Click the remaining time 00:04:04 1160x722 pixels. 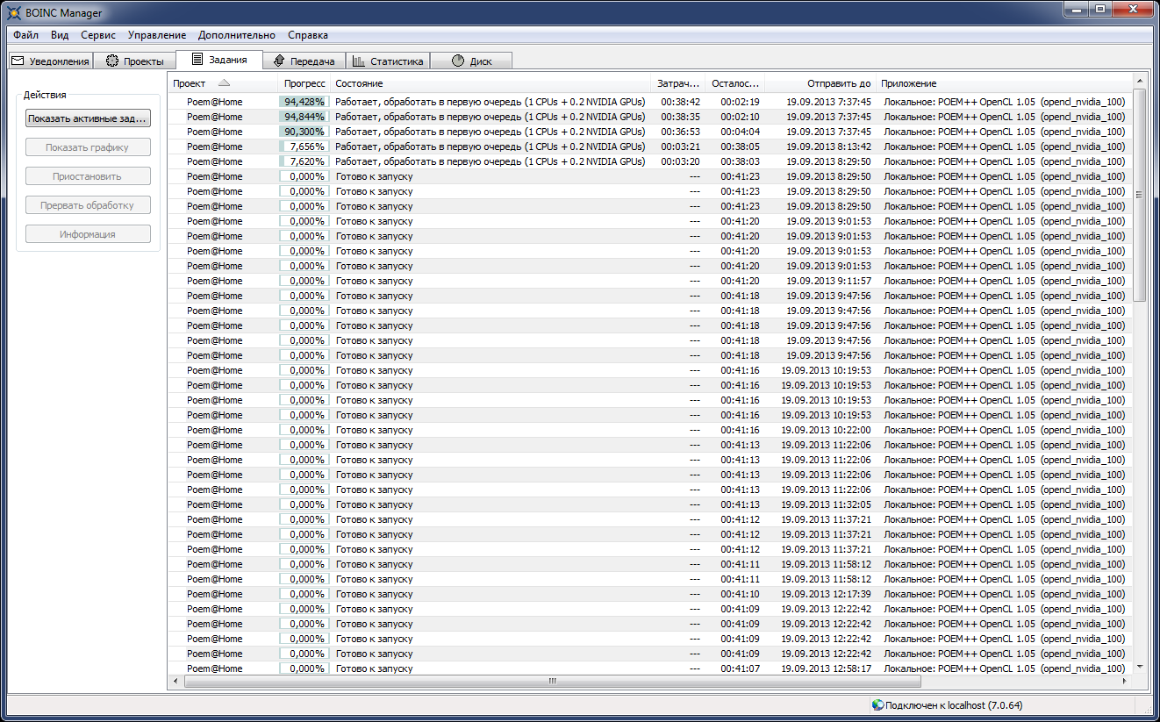(x=740, y=132)
